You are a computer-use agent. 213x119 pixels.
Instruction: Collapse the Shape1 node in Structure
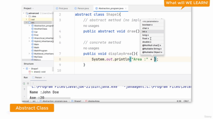pos(24,69)
